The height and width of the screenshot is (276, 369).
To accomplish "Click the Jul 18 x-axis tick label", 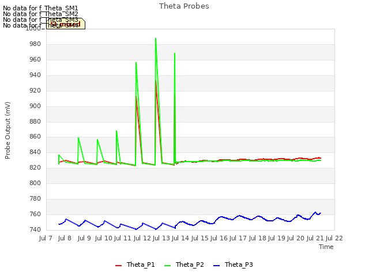I will [258, 239].
